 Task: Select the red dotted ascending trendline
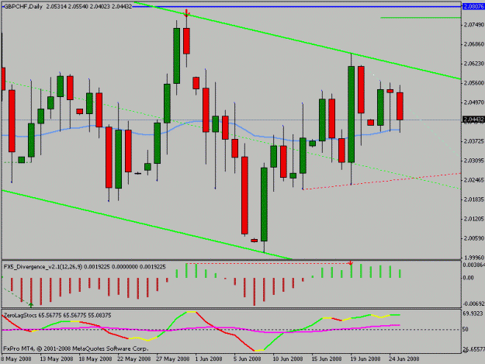point(382,182)
